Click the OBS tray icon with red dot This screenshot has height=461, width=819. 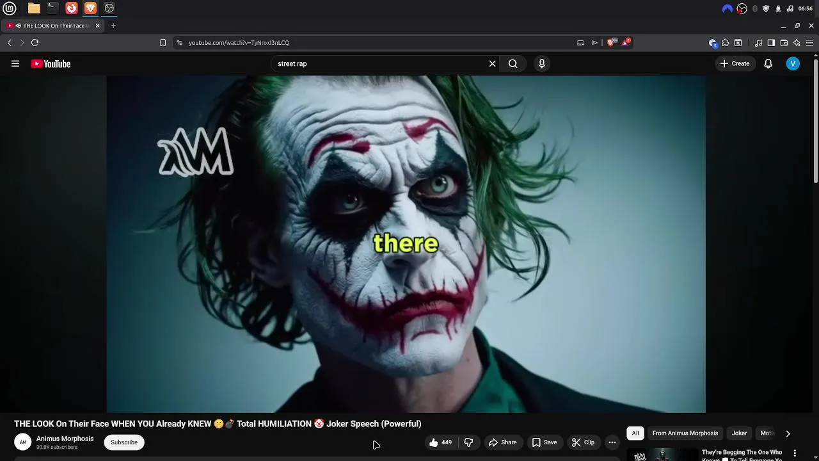point(742,8)
